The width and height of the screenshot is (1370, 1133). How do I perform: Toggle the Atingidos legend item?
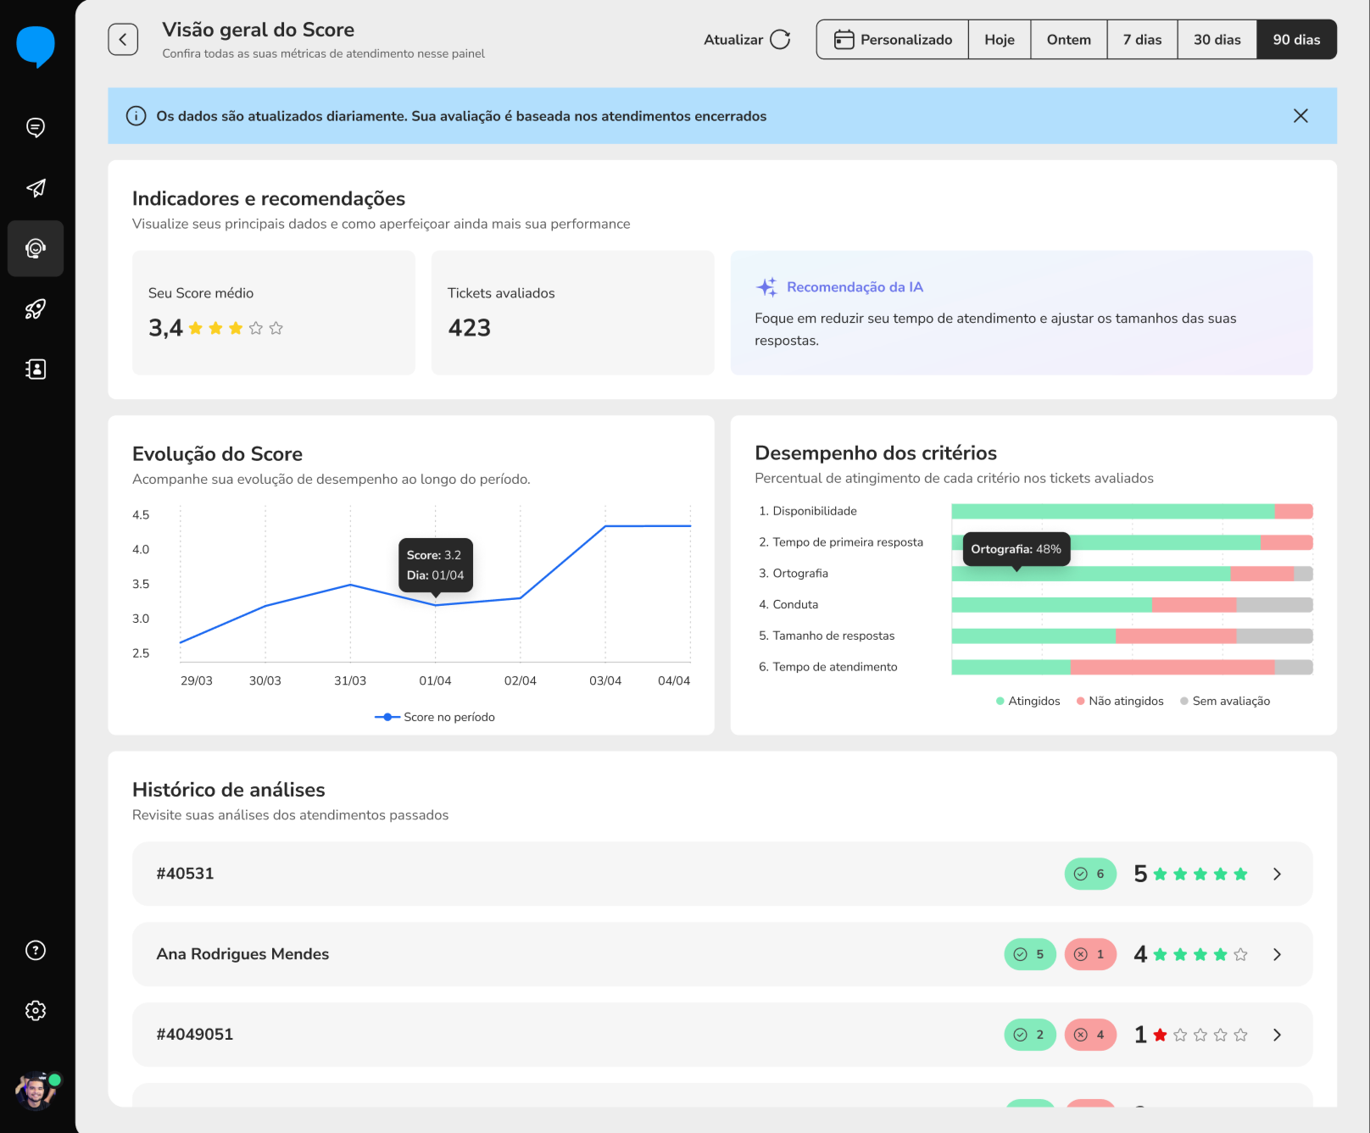click(x=1027, y=701)
